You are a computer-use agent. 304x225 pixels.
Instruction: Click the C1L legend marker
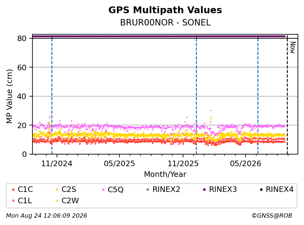13,201
